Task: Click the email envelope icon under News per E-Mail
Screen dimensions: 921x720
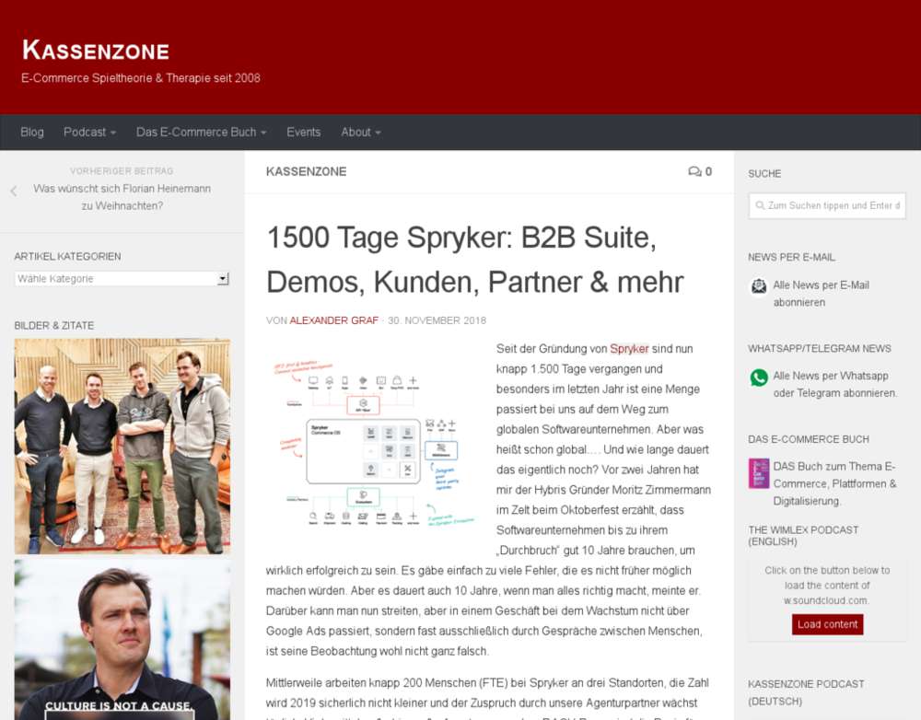Action: [x=759, y=286]
